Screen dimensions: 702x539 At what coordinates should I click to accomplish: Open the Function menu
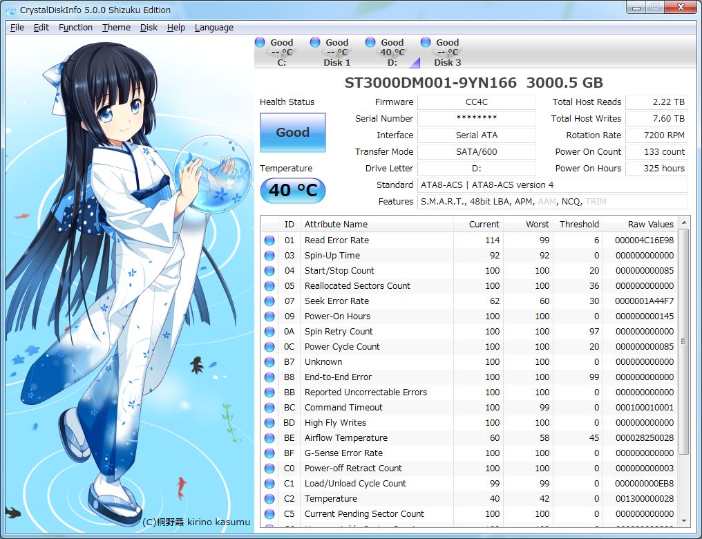[75, 27]
